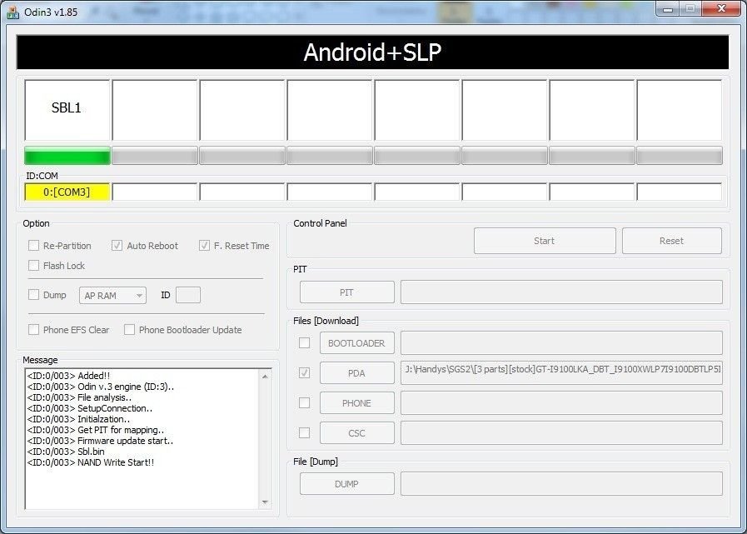Viewport: 747px width, 534px height.
Task: Click the Android+SLP banner
Action: click(372, 52)
